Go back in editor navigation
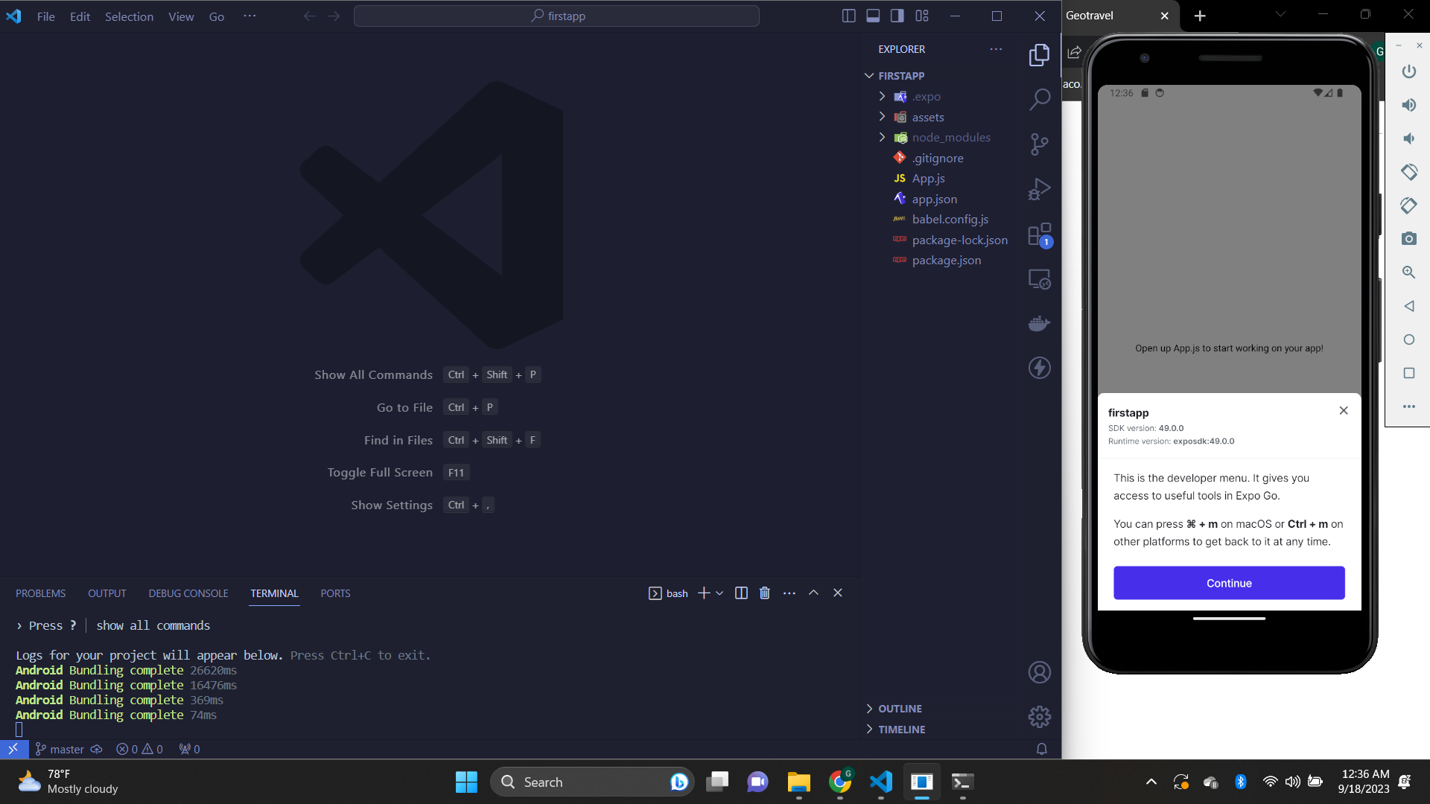Image resolution: width=1430 pixels, height=804 pixels. pos(309,16)
